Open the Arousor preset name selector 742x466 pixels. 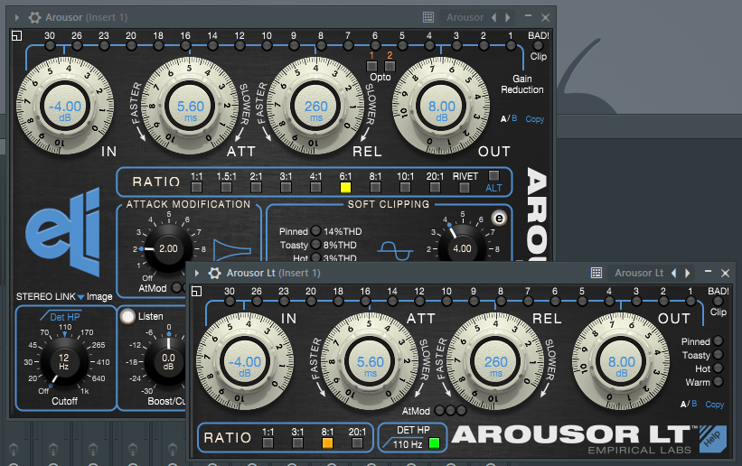pyautogui.click(x=465, y=17)
